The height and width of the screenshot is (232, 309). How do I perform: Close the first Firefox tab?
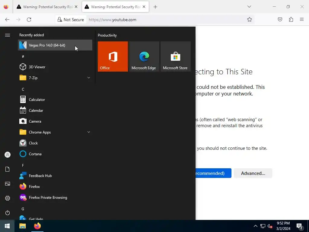(x=76, y=7)
